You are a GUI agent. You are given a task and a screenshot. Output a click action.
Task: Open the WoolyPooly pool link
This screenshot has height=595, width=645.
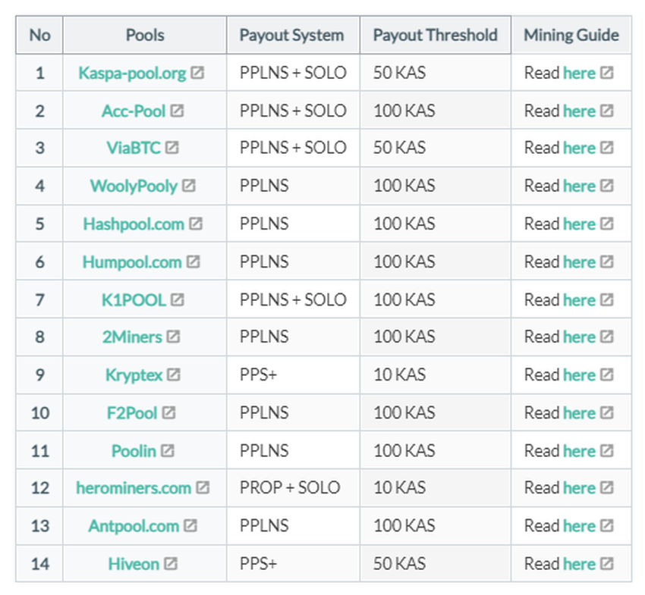click(134, 186)
